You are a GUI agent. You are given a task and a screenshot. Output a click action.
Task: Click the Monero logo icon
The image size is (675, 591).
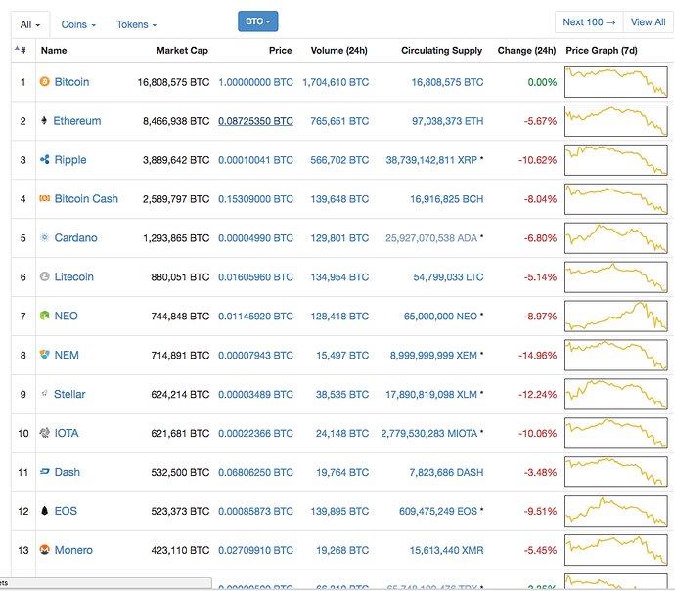coord(44,550)
